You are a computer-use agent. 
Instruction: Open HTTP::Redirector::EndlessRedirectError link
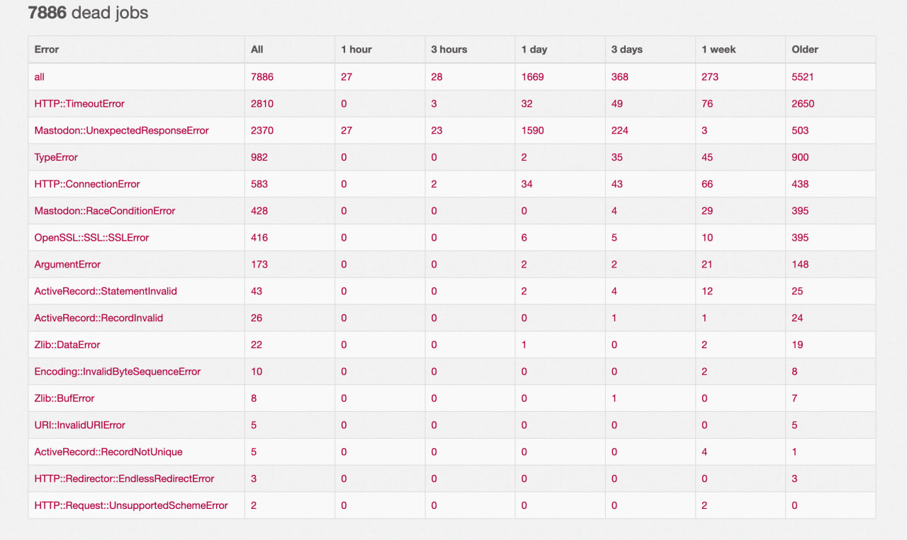point(124,478)
